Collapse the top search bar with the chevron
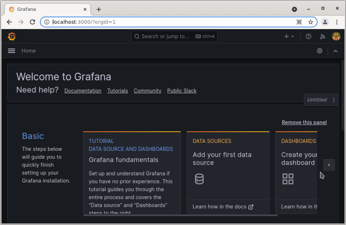346x225 pixels. 336,51
